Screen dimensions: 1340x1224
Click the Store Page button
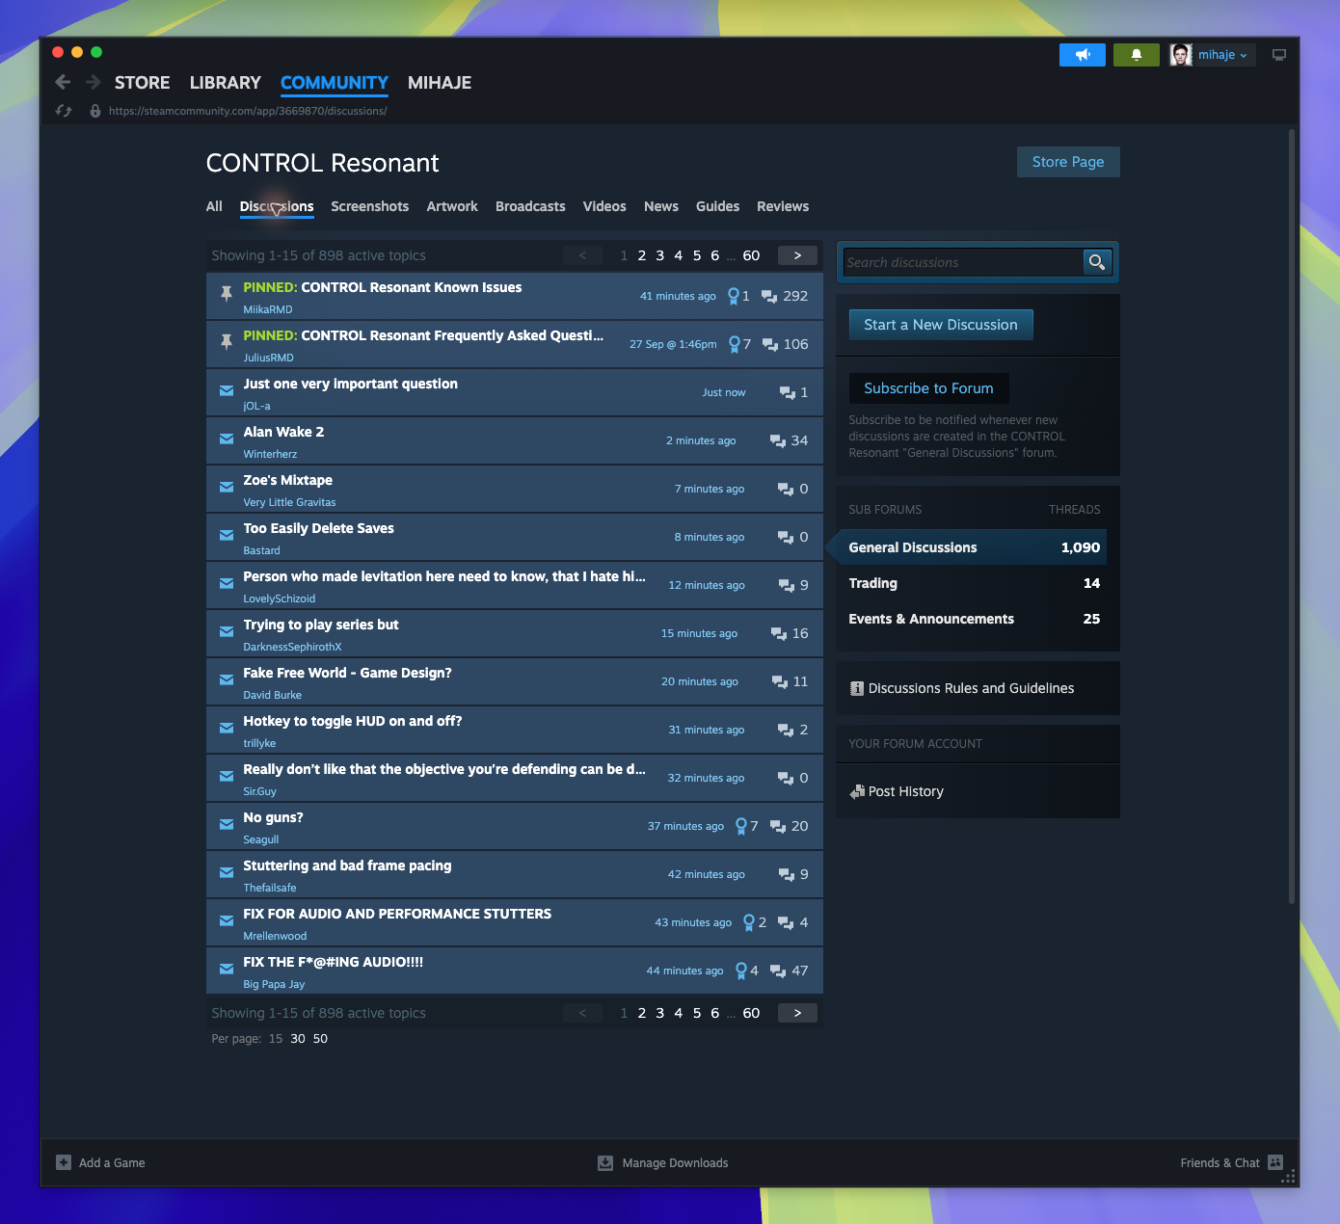pos(1068,162)
